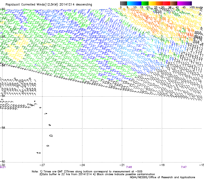Select the '-60' latitude axis label
This screenshot has width=204, height=179.
pyautogui.click(x=2, y=162)
